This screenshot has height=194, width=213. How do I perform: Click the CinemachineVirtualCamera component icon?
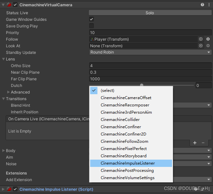click(9, 5)
